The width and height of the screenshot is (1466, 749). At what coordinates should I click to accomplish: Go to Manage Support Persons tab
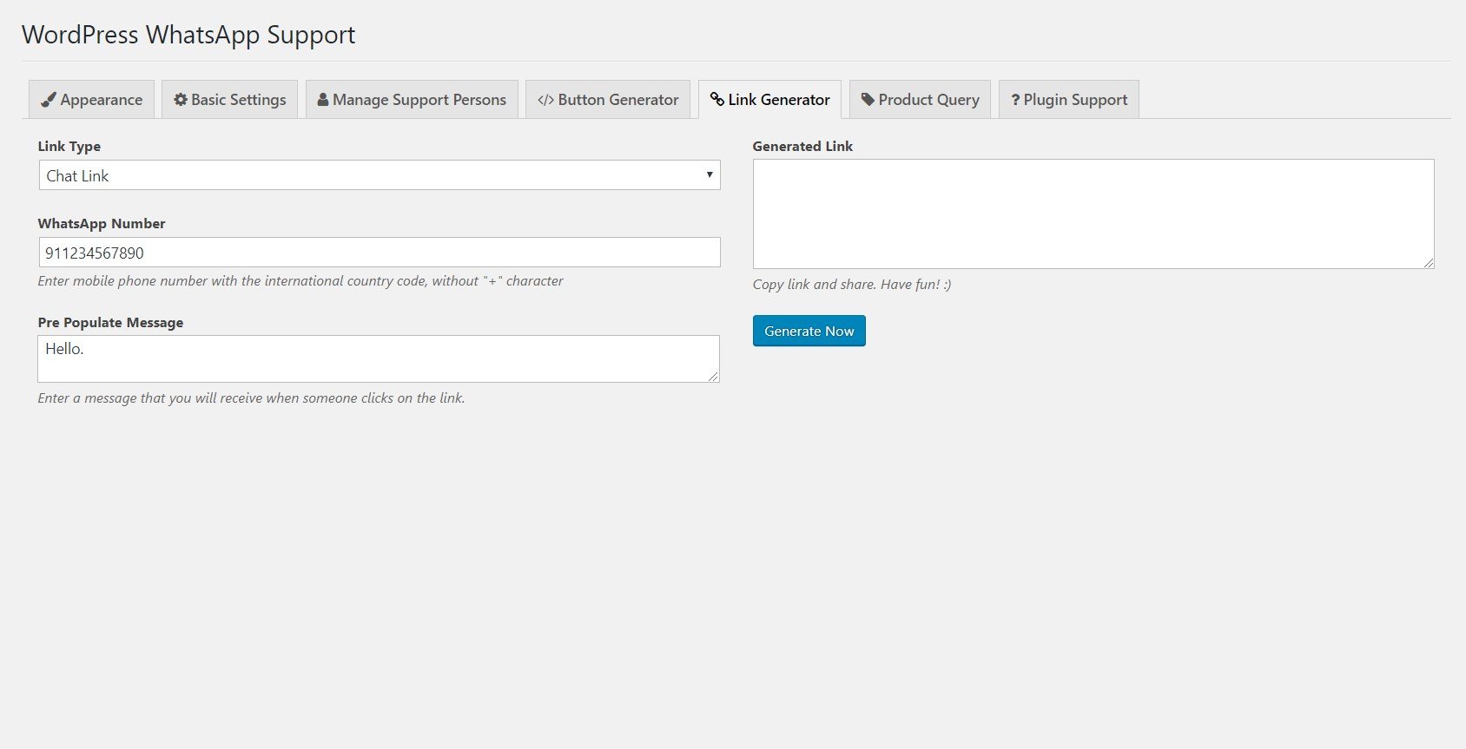click(x=412, y=100)
